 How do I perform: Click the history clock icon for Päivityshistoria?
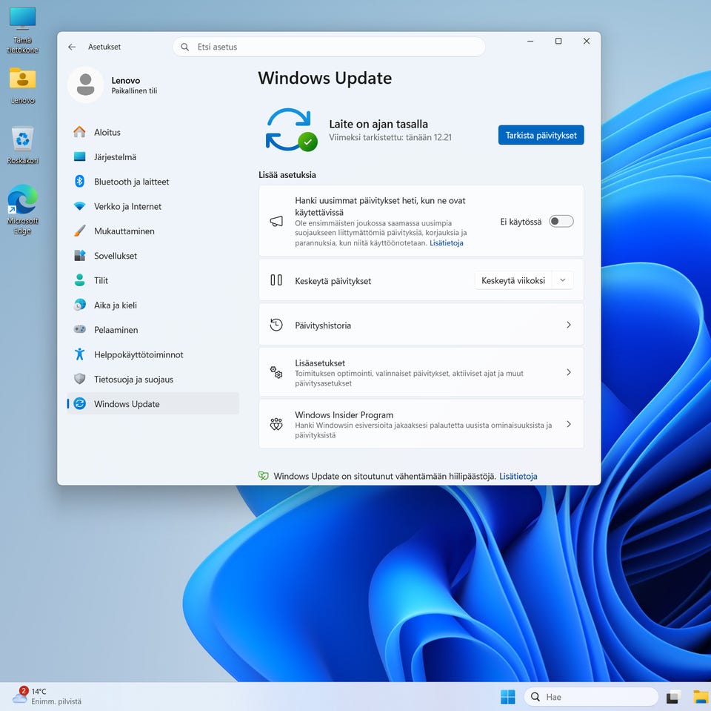[276, 325]
